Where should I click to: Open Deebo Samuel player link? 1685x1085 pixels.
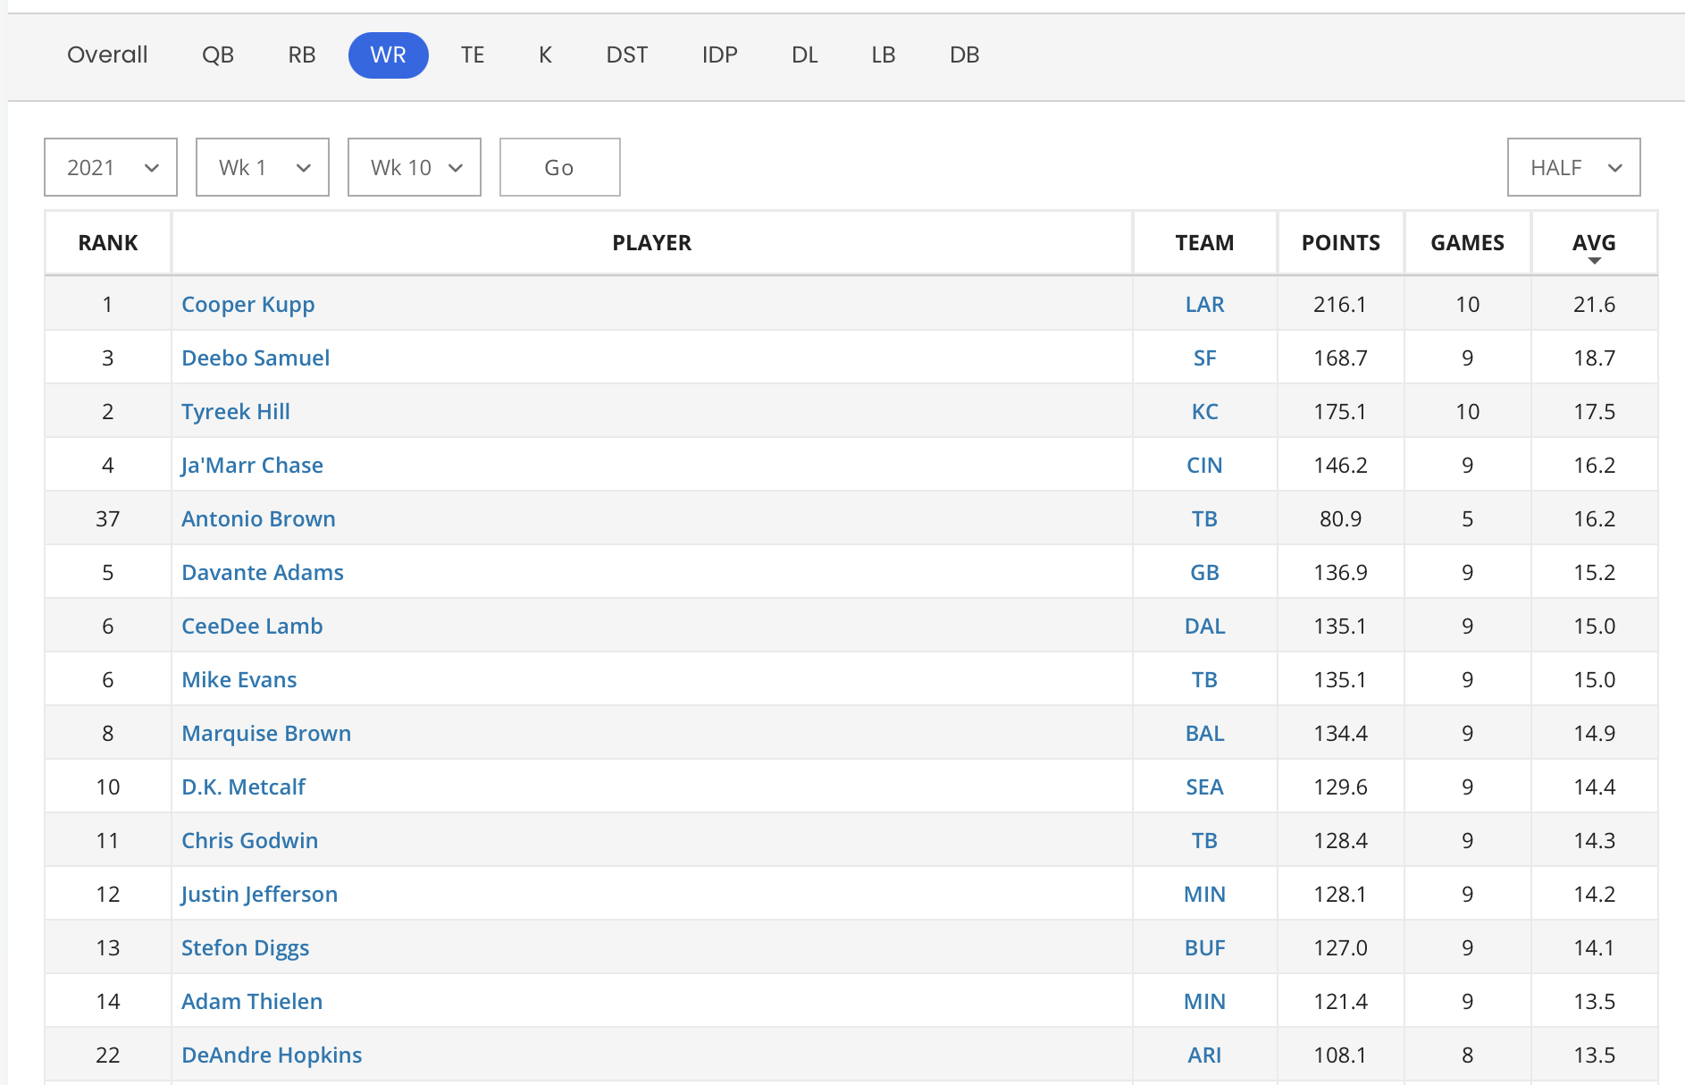[x=256, y=358]
